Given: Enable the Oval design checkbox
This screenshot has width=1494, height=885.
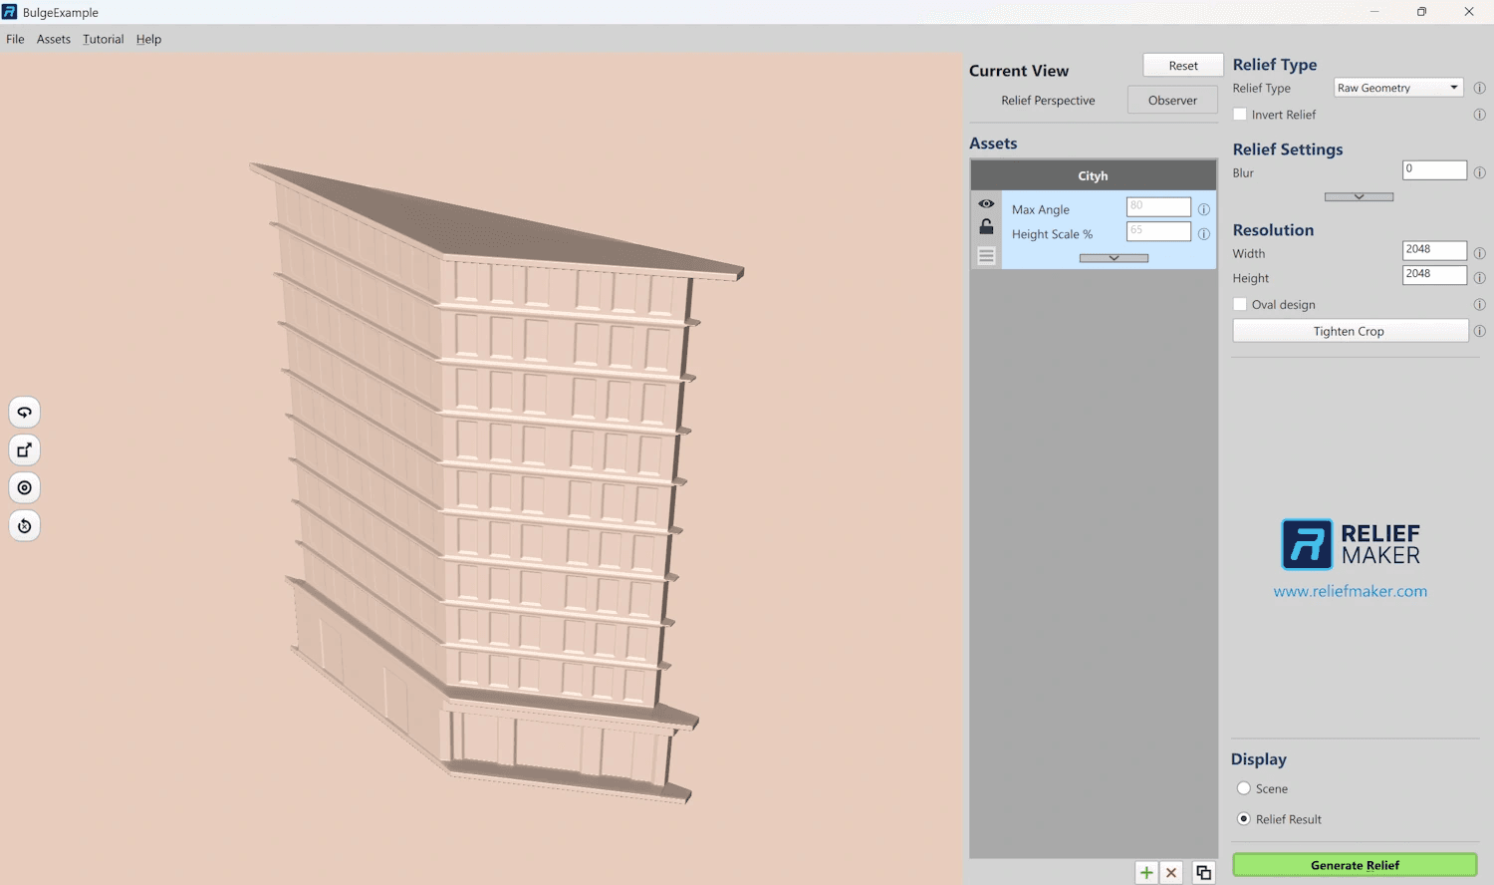Looking at the screenshot, I should pos(1240,304).
